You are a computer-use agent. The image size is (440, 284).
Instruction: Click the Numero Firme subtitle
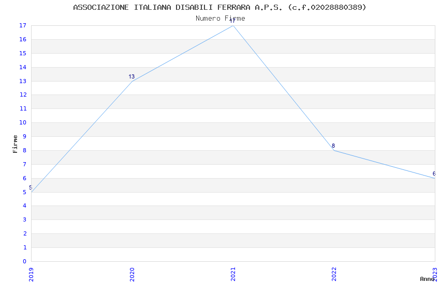click(x=221, y=19)
